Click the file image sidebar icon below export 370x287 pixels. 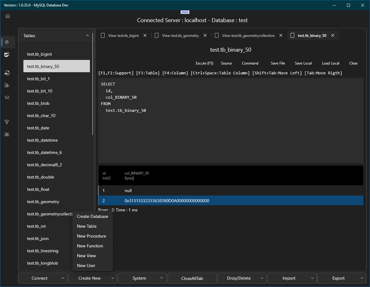point(7,85)
